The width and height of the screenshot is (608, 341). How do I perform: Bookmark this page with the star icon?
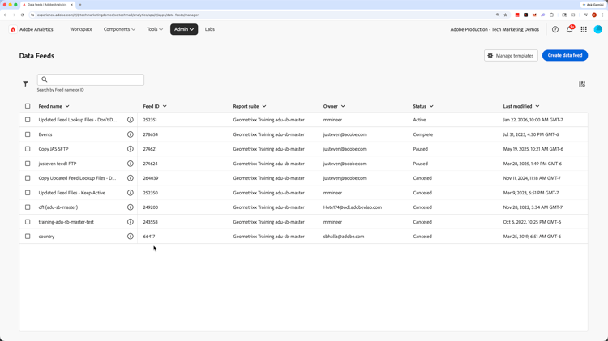(505, 15)
